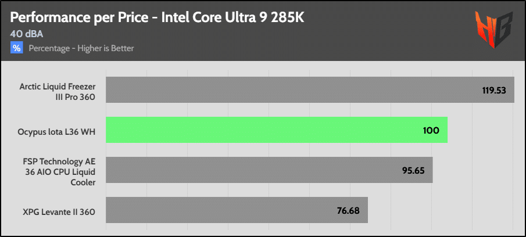
Task: Click the Intel Core Ultra 9 285K text
Action: (x=233, y=18)
